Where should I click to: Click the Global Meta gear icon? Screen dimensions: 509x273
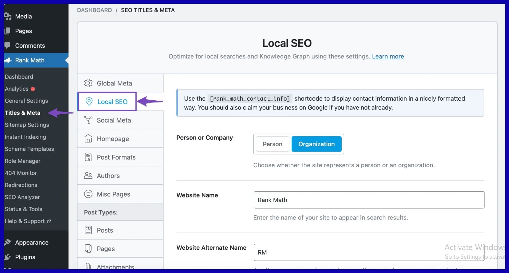click(x=88, y=83)
